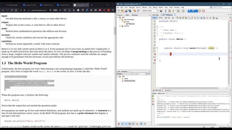This screenshot has width=232, height=130.
Task: Click the globe browser icon in NetBeans toolbar
Action: [x=161, y=11]
